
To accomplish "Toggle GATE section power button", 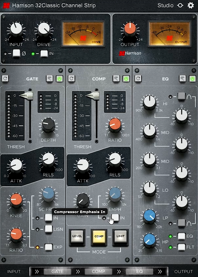I will 59,79.
